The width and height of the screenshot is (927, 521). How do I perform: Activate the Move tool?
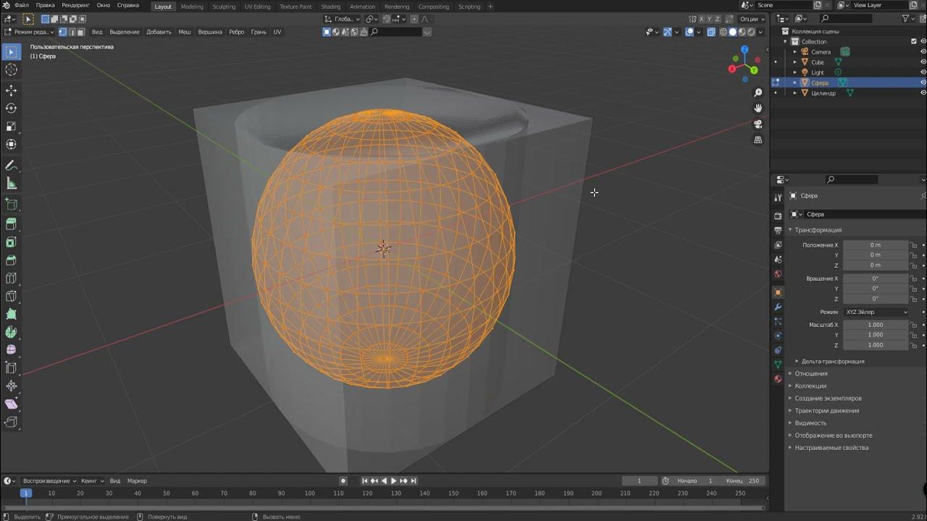12,90
